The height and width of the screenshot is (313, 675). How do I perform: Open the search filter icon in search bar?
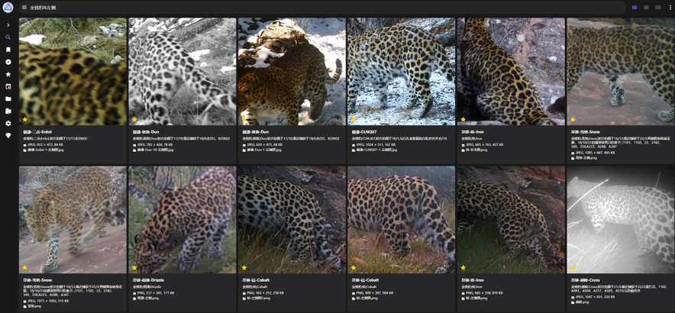(24, 8)
